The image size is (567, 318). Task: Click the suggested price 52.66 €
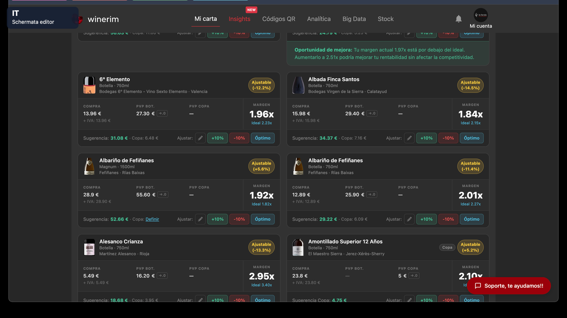119,219
